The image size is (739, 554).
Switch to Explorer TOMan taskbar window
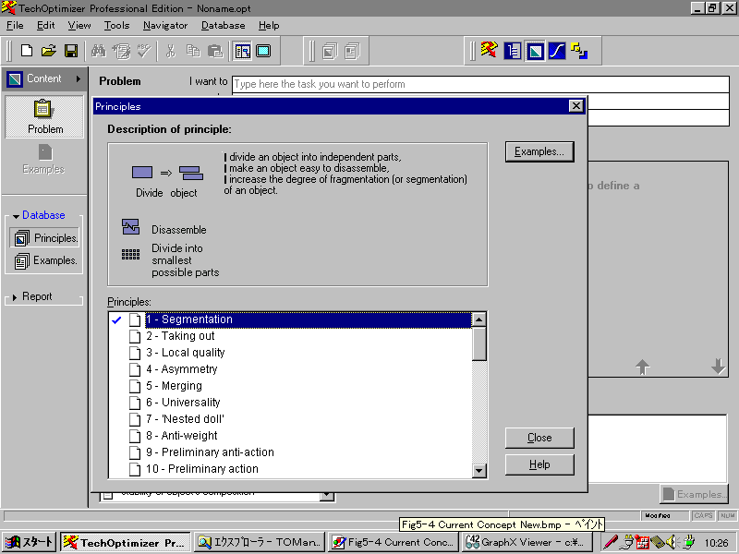tap(260, 542)
